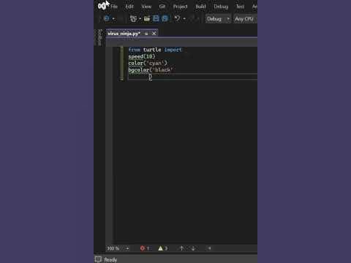Screen dimensions: 351x263
Task: Open the View menu
Action: point(146,7)
